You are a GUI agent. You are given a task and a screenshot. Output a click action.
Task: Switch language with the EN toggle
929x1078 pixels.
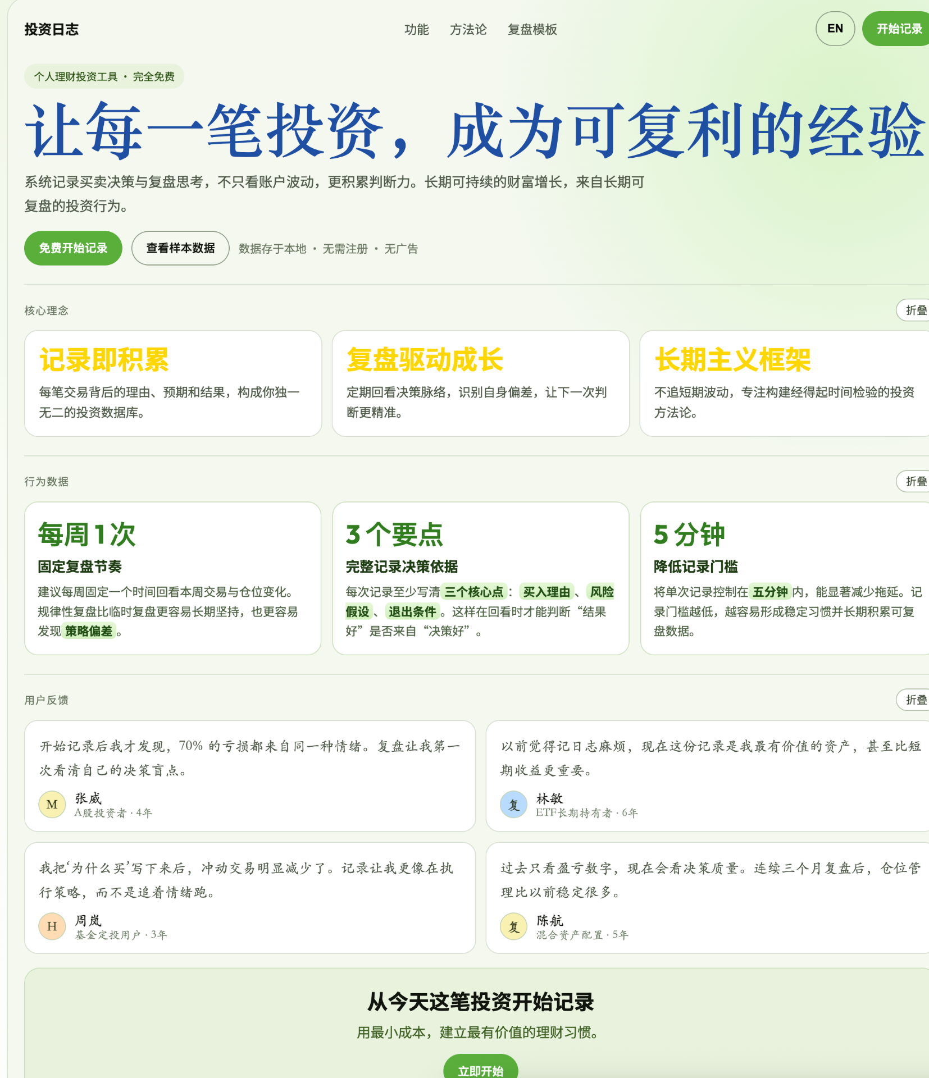point(835,29)
